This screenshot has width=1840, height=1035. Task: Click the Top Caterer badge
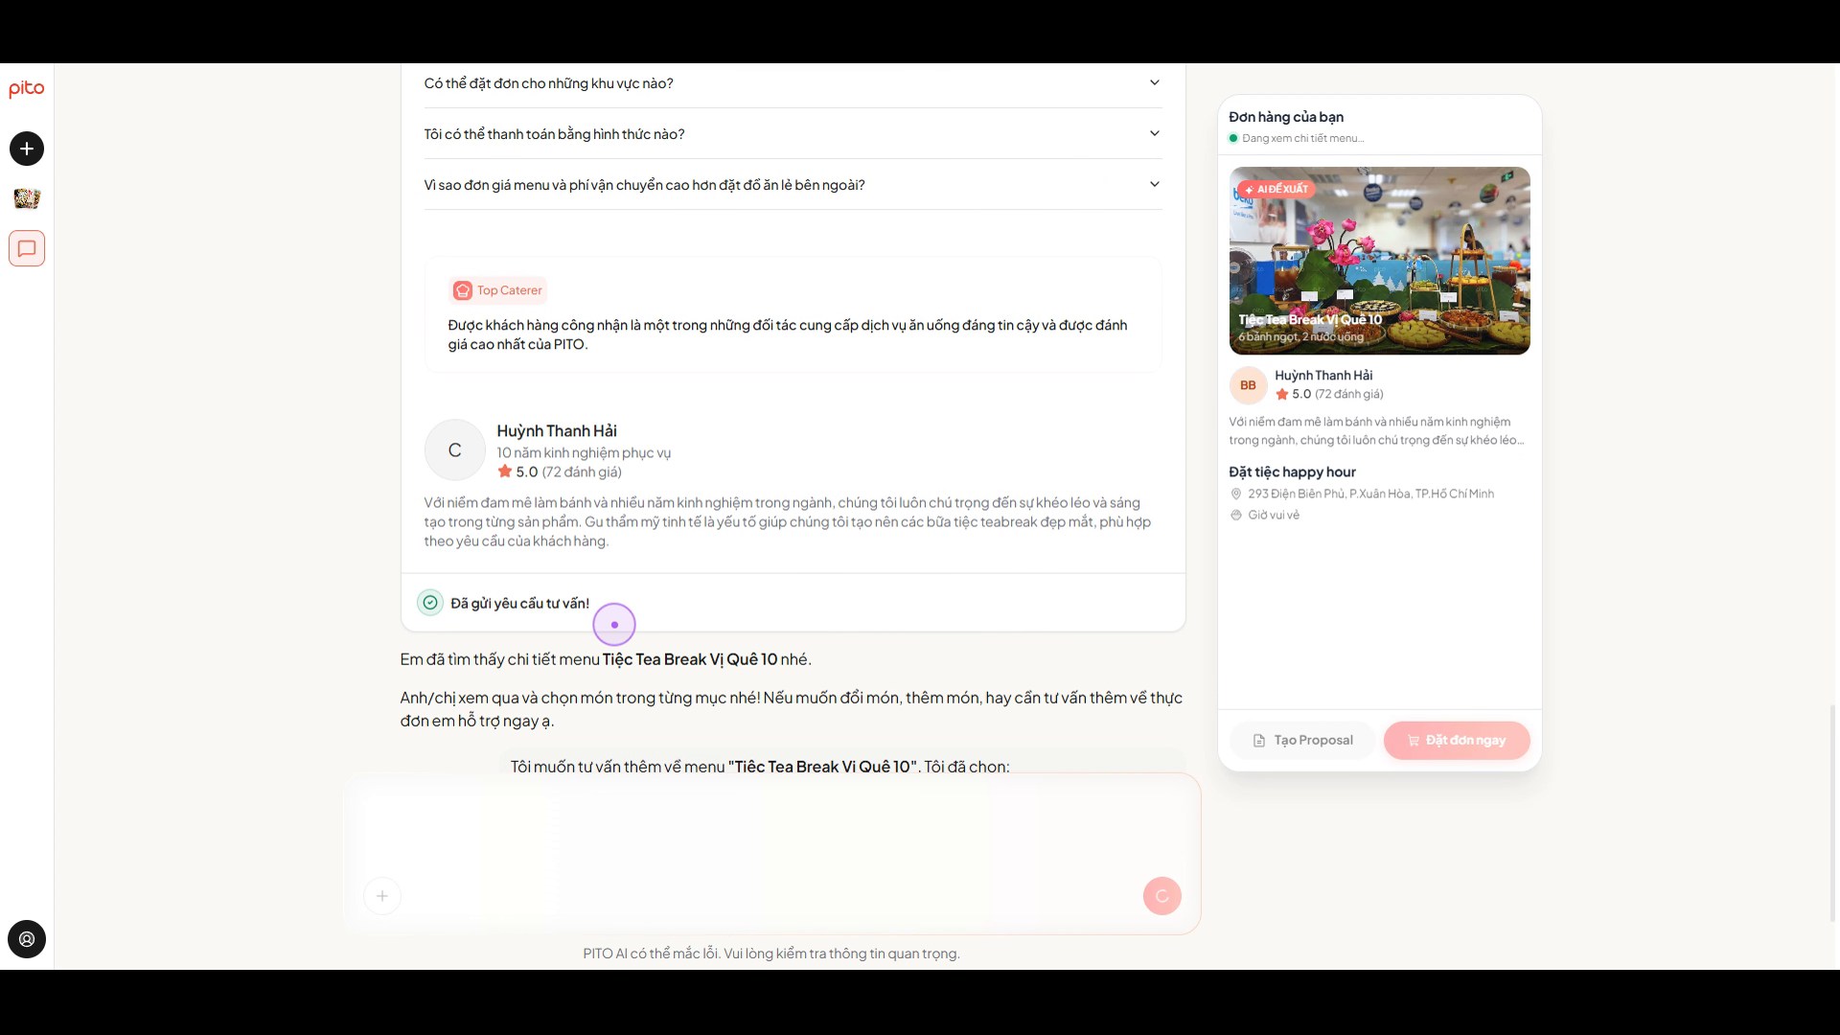point(497,290)
